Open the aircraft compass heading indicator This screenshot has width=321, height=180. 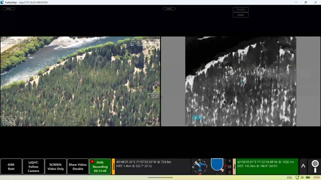pyautogui.click(x=200, y=166)
